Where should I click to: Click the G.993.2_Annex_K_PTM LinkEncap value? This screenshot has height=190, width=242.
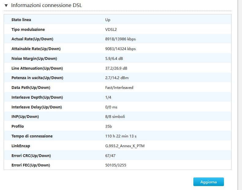(x=125, y=146)
